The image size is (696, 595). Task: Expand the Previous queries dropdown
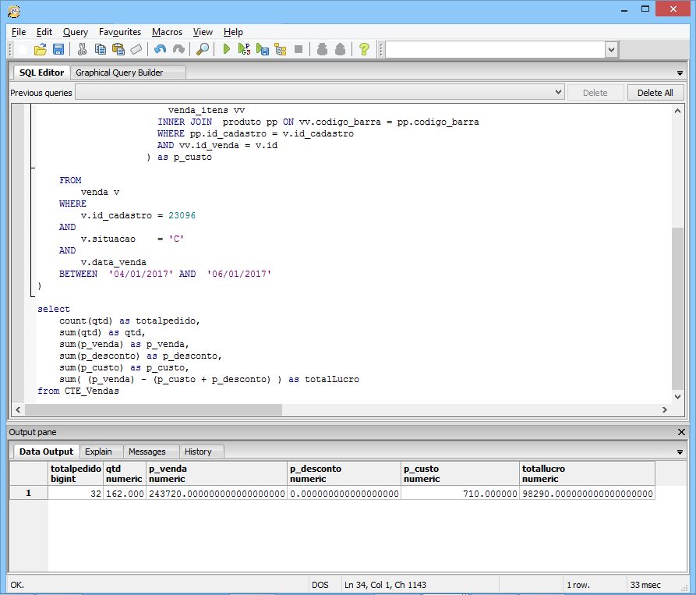click(x=558, y=93)
